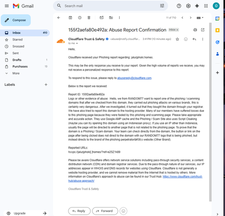Image resolution: width=225 pixels, height=216 pixels.
Task: Click the Search mail field
Action: (110, 6)
